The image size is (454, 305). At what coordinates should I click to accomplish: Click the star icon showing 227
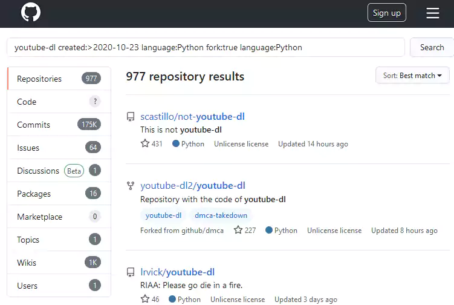pos(238,230)
